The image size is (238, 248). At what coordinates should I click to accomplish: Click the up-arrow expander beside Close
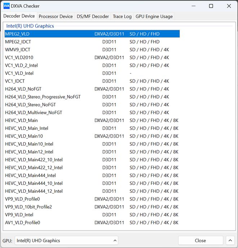point(230,240)
